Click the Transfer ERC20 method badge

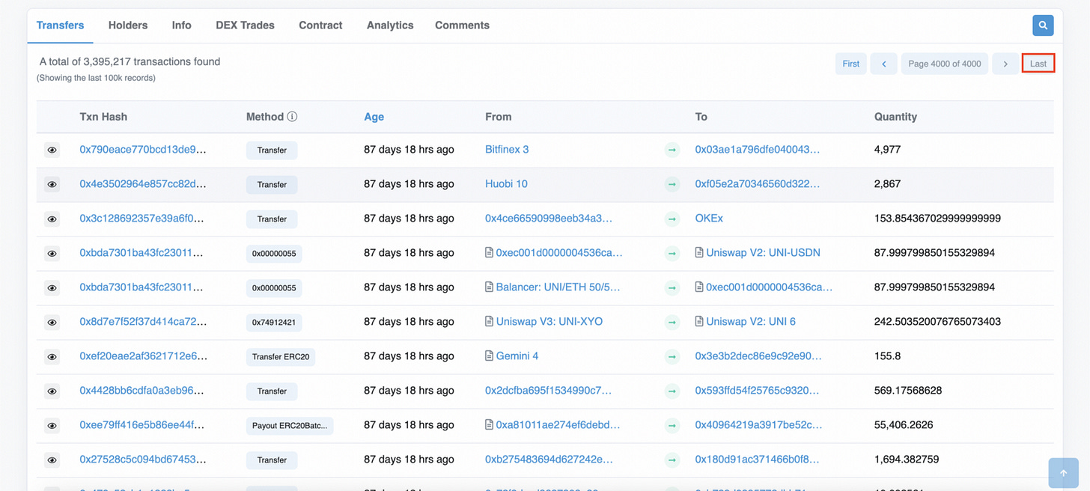click(281, 357)
